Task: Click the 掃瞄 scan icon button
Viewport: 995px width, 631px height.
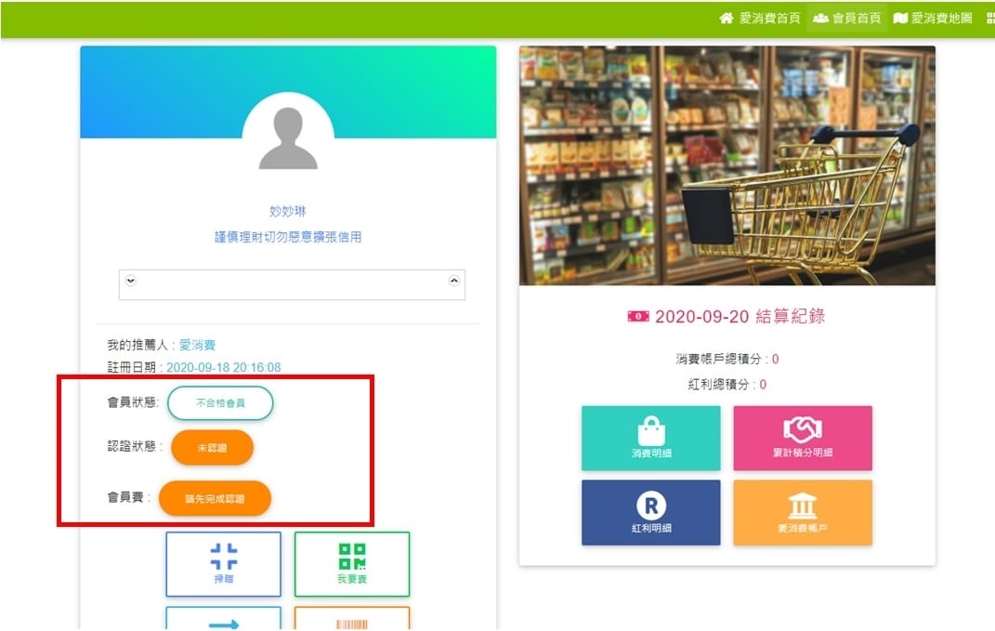Action: click(223, 563)
